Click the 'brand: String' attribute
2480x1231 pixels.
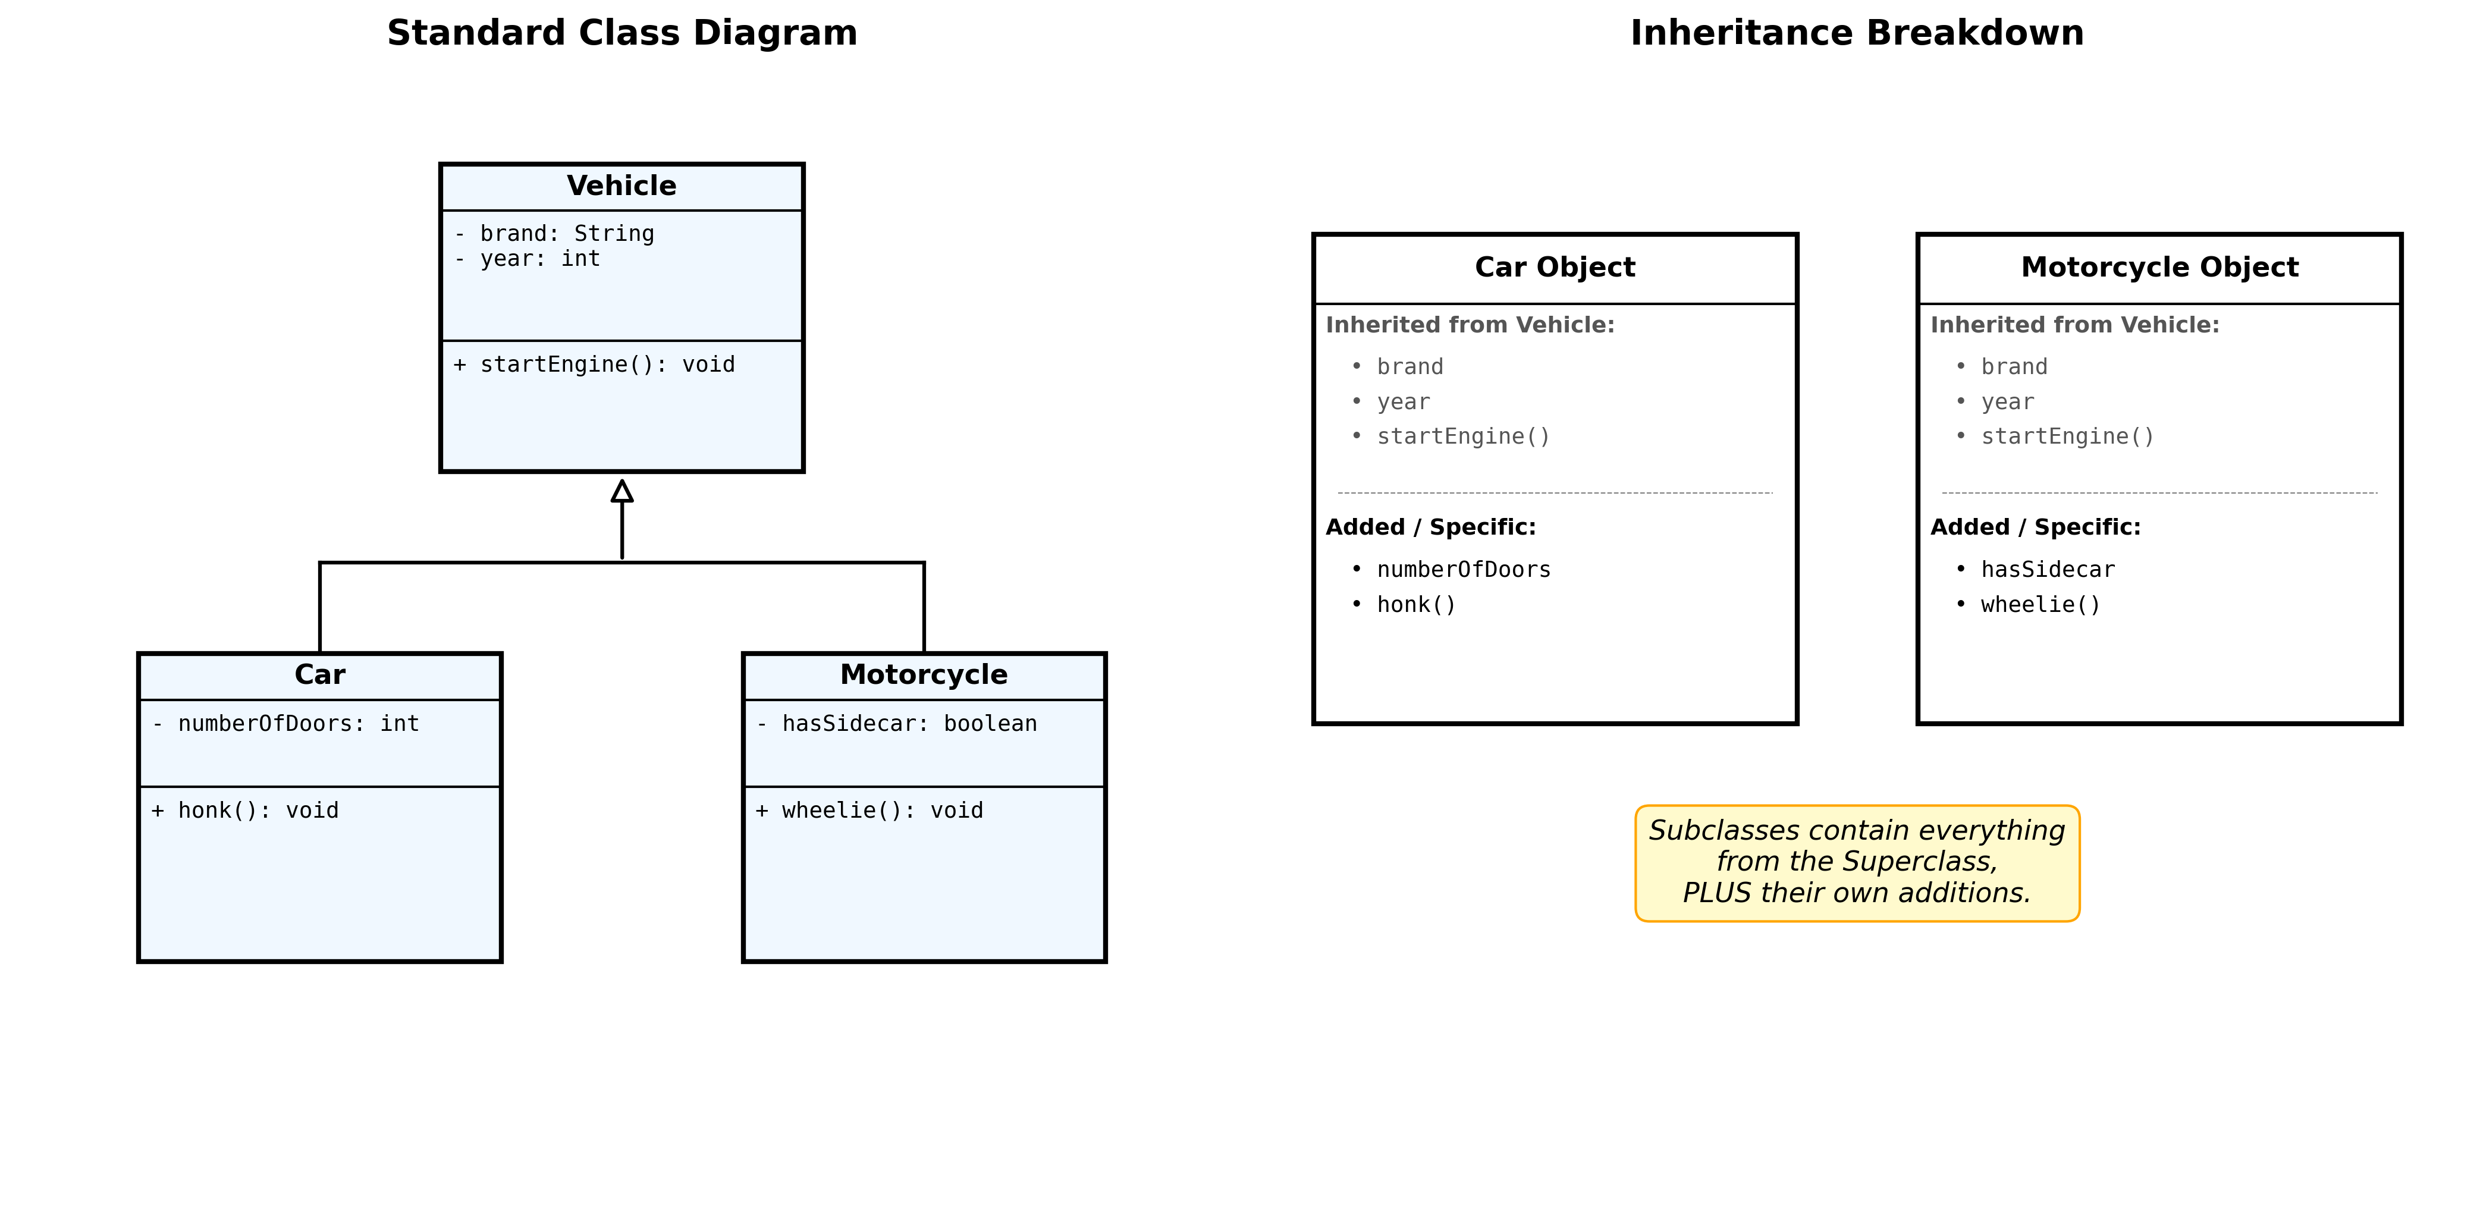(x=554, y=234)
